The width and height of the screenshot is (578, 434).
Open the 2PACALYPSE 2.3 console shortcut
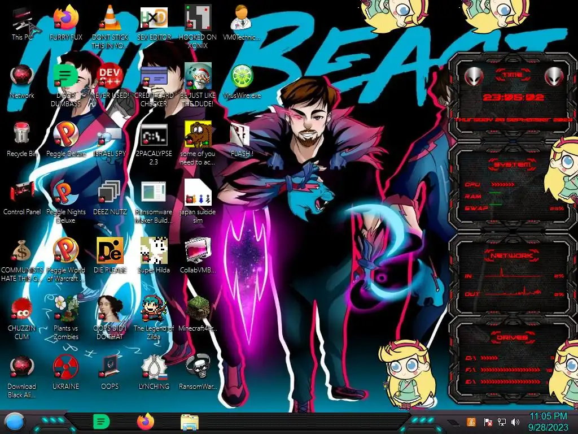[x=154, y=144]
